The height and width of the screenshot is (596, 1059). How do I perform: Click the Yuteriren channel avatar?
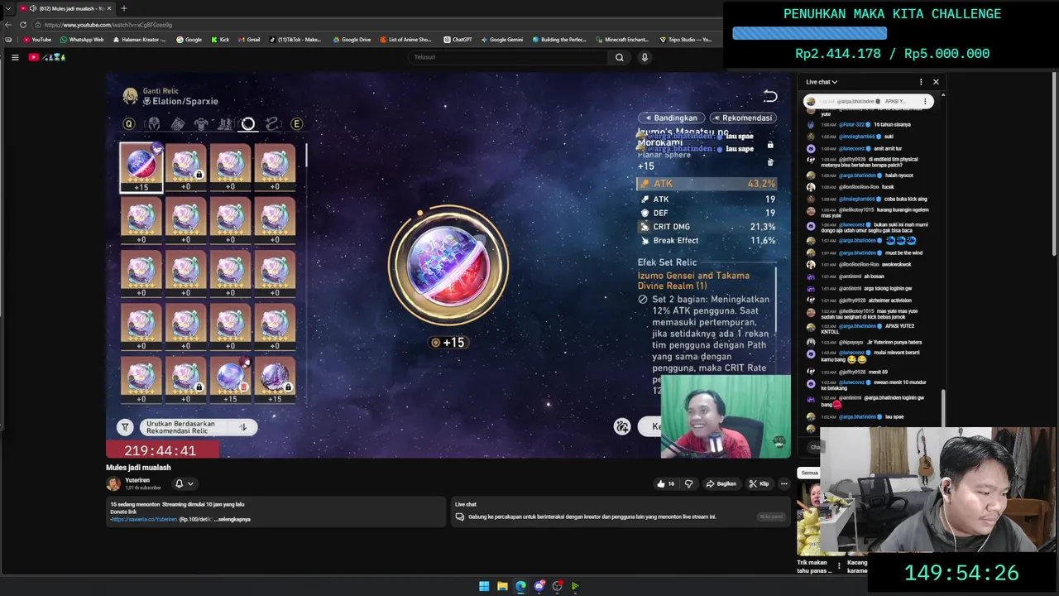click(x=113, y=483)
